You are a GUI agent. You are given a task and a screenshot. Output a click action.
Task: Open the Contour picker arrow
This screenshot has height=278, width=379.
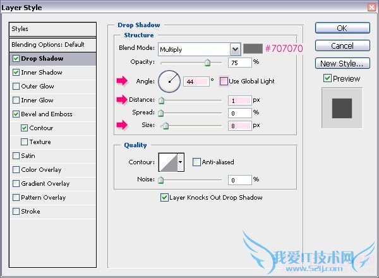[x=180, y=162]
